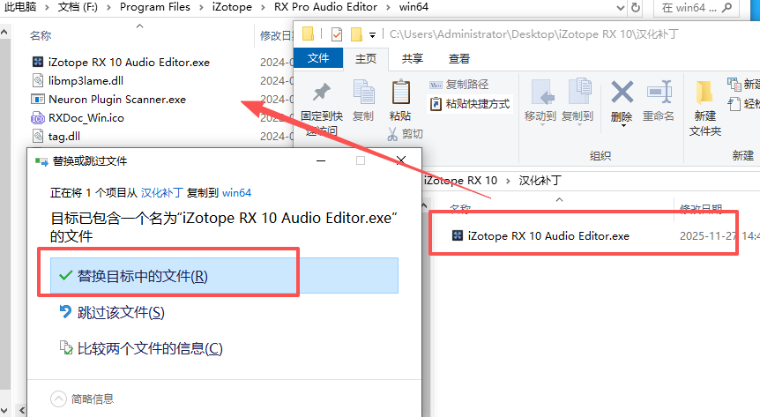
Task: Select RXDoc_Win.ico file
Action: point(78,118)
